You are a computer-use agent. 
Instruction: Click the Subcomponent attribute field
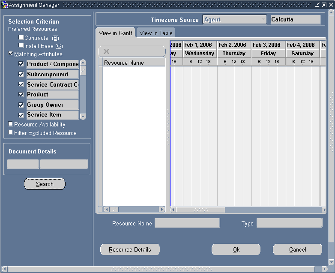[x=53, y=75]
